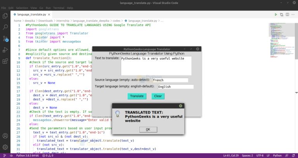
Task: Click the 'home' breadcrumb segment
Action: click(17, 21)
